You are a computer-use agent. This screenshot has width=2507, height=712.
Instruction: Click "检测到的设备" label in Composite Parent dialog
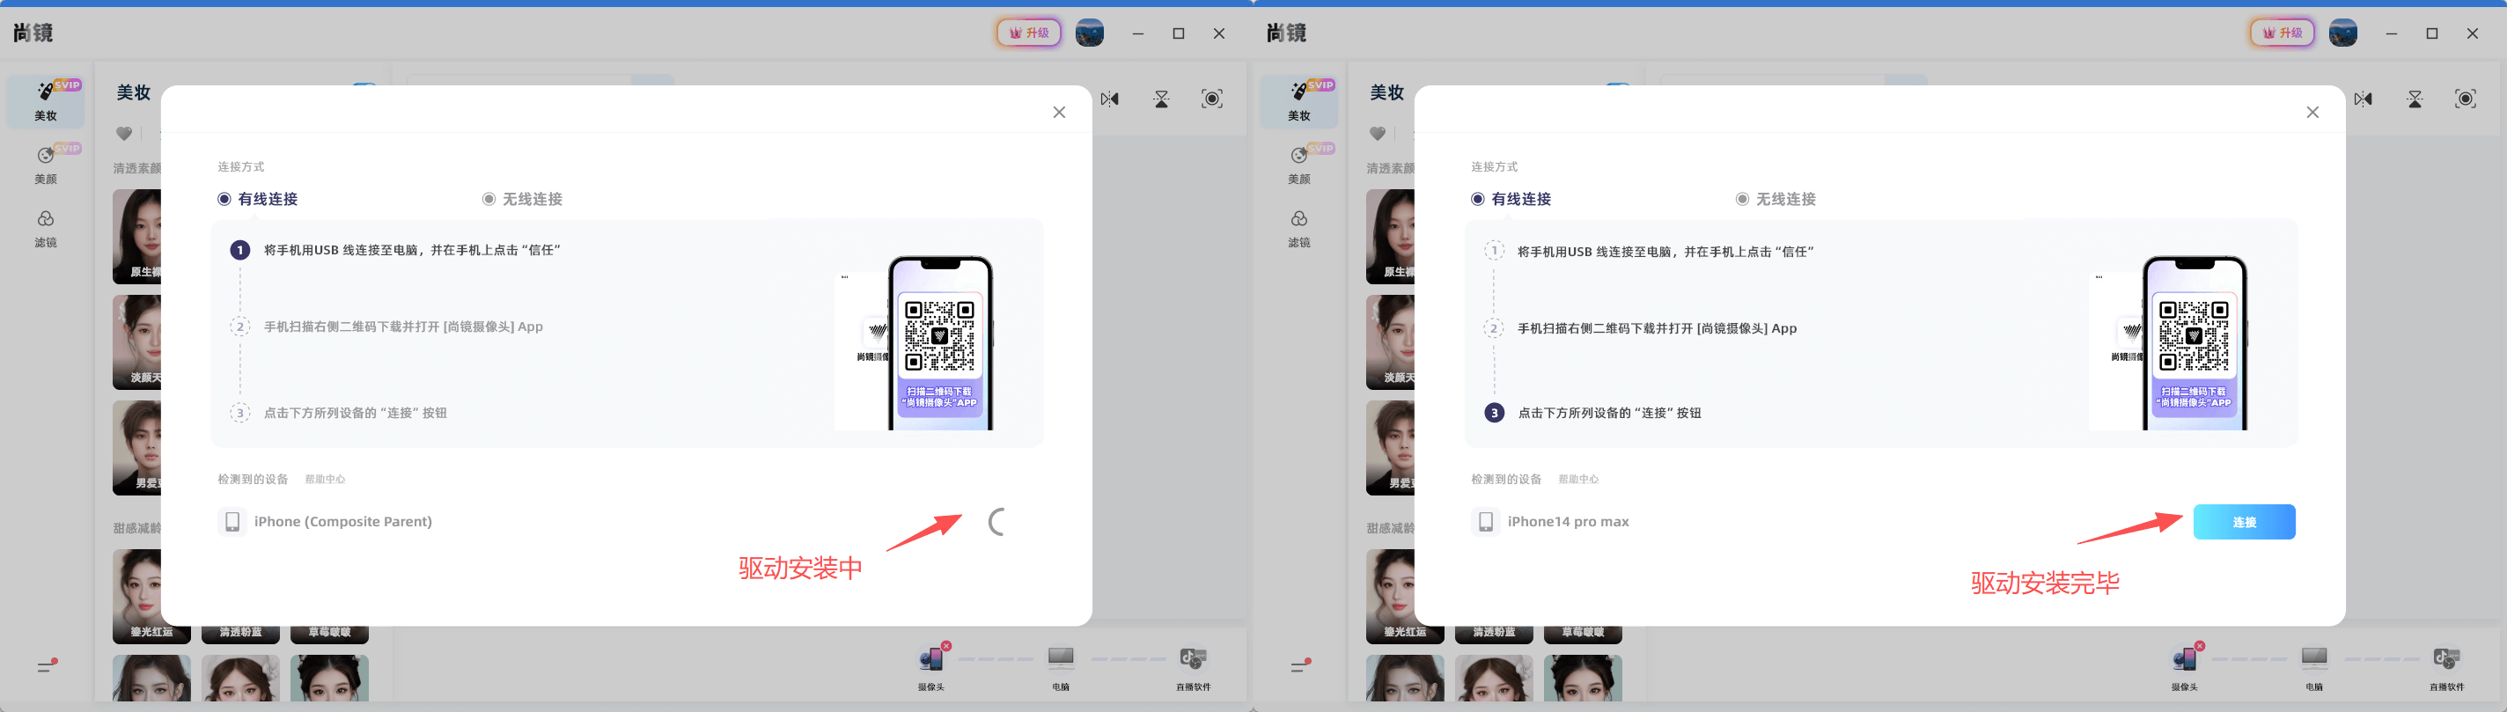click(x=253, y=480)
